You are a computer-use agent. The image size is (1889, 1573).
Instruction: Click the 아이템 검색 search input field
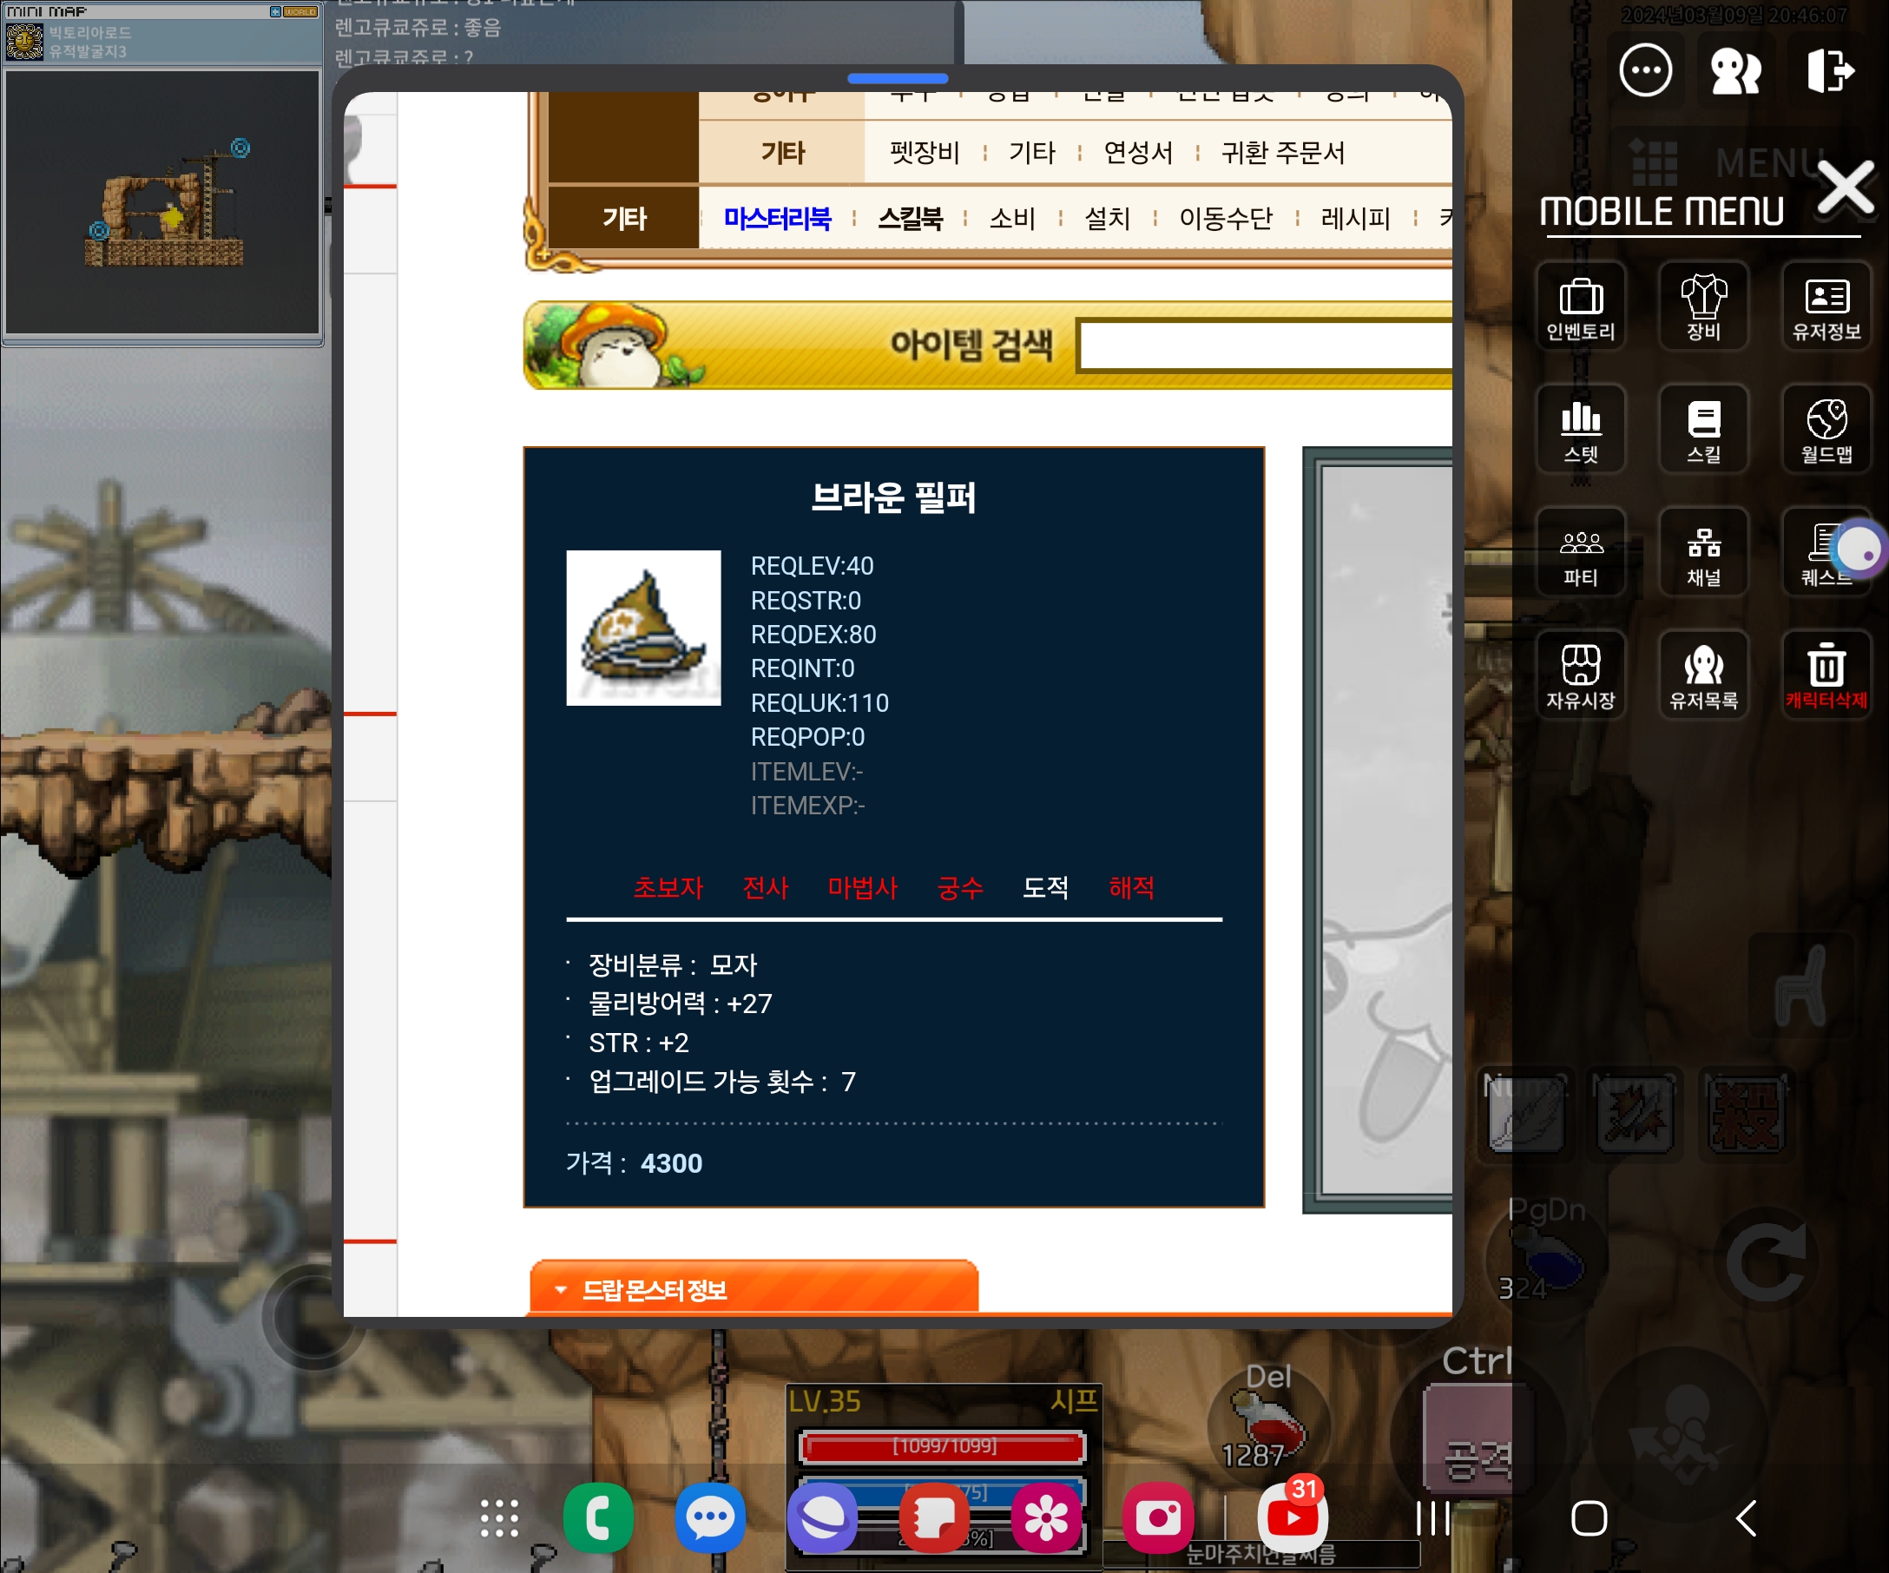1266,345
